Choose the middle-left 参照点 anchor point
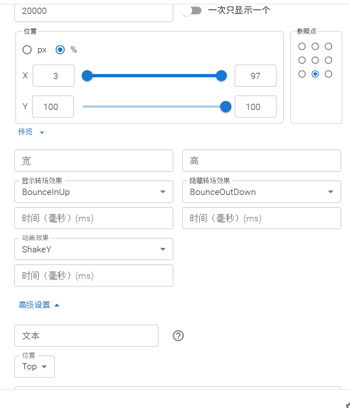The image size is (350, 408). [302, 60]
